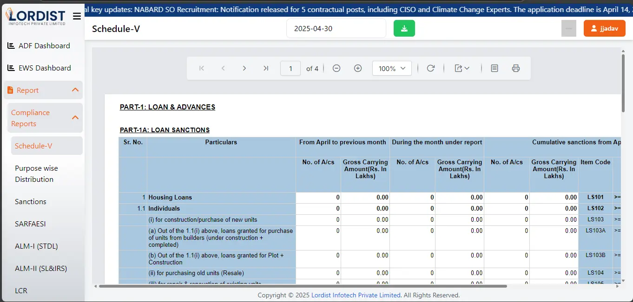Download the Schedule-V report
The height and width of the screenshot is (302, 633).
coord(404,28)
